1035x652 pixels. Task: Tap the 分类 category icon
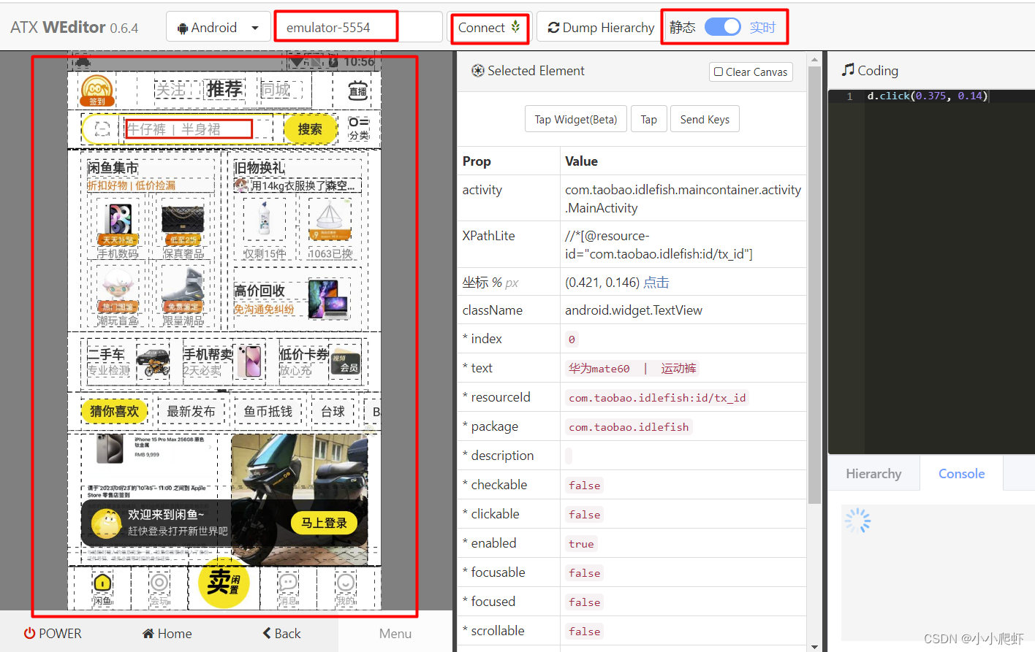tap(359, 129)
